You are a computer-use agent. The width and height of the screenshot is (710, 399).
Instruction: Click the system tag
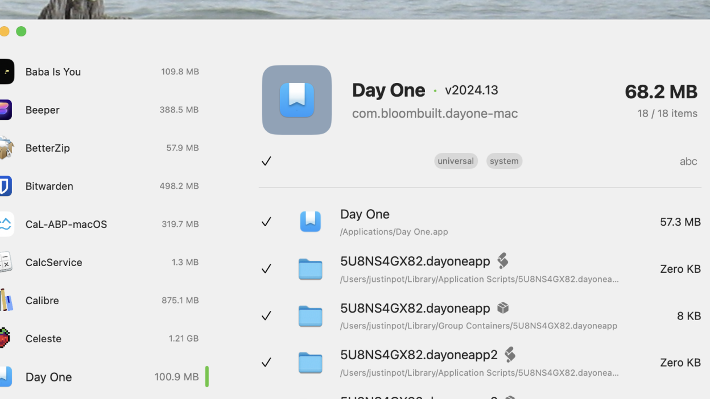(504, 161)
